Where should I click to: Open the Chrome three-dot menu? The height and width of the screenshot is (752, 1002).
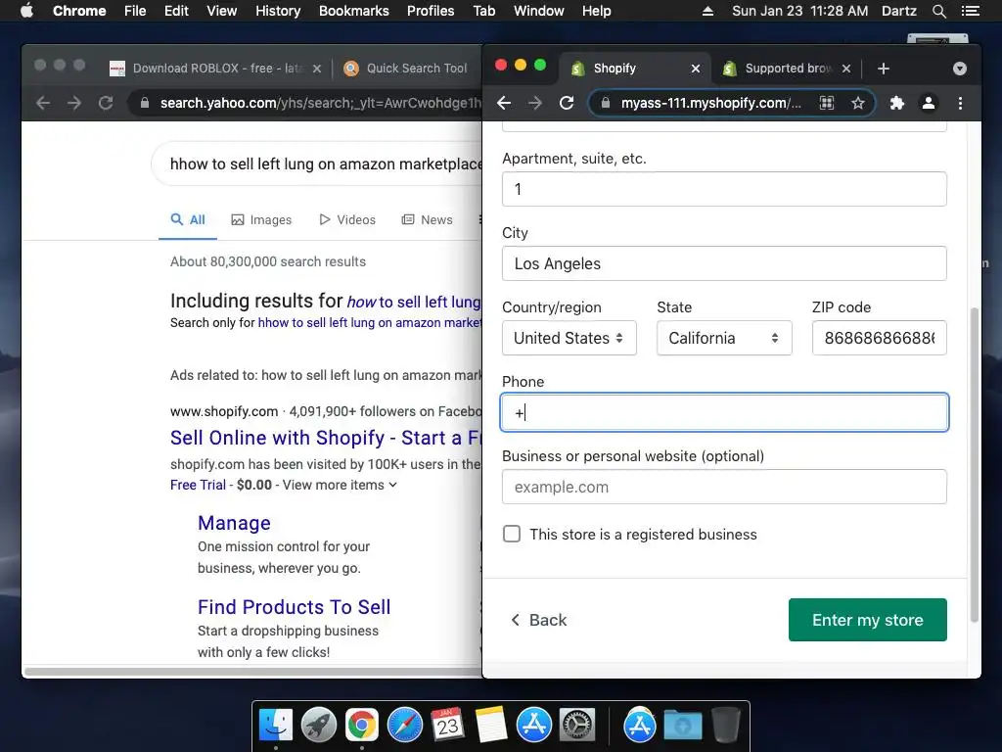tap(960, 103)
